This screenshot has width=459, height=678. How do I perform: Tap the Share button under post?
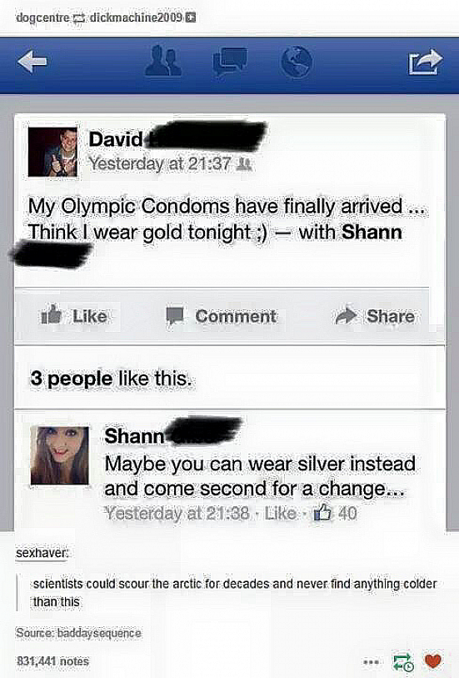coord(375,316)
